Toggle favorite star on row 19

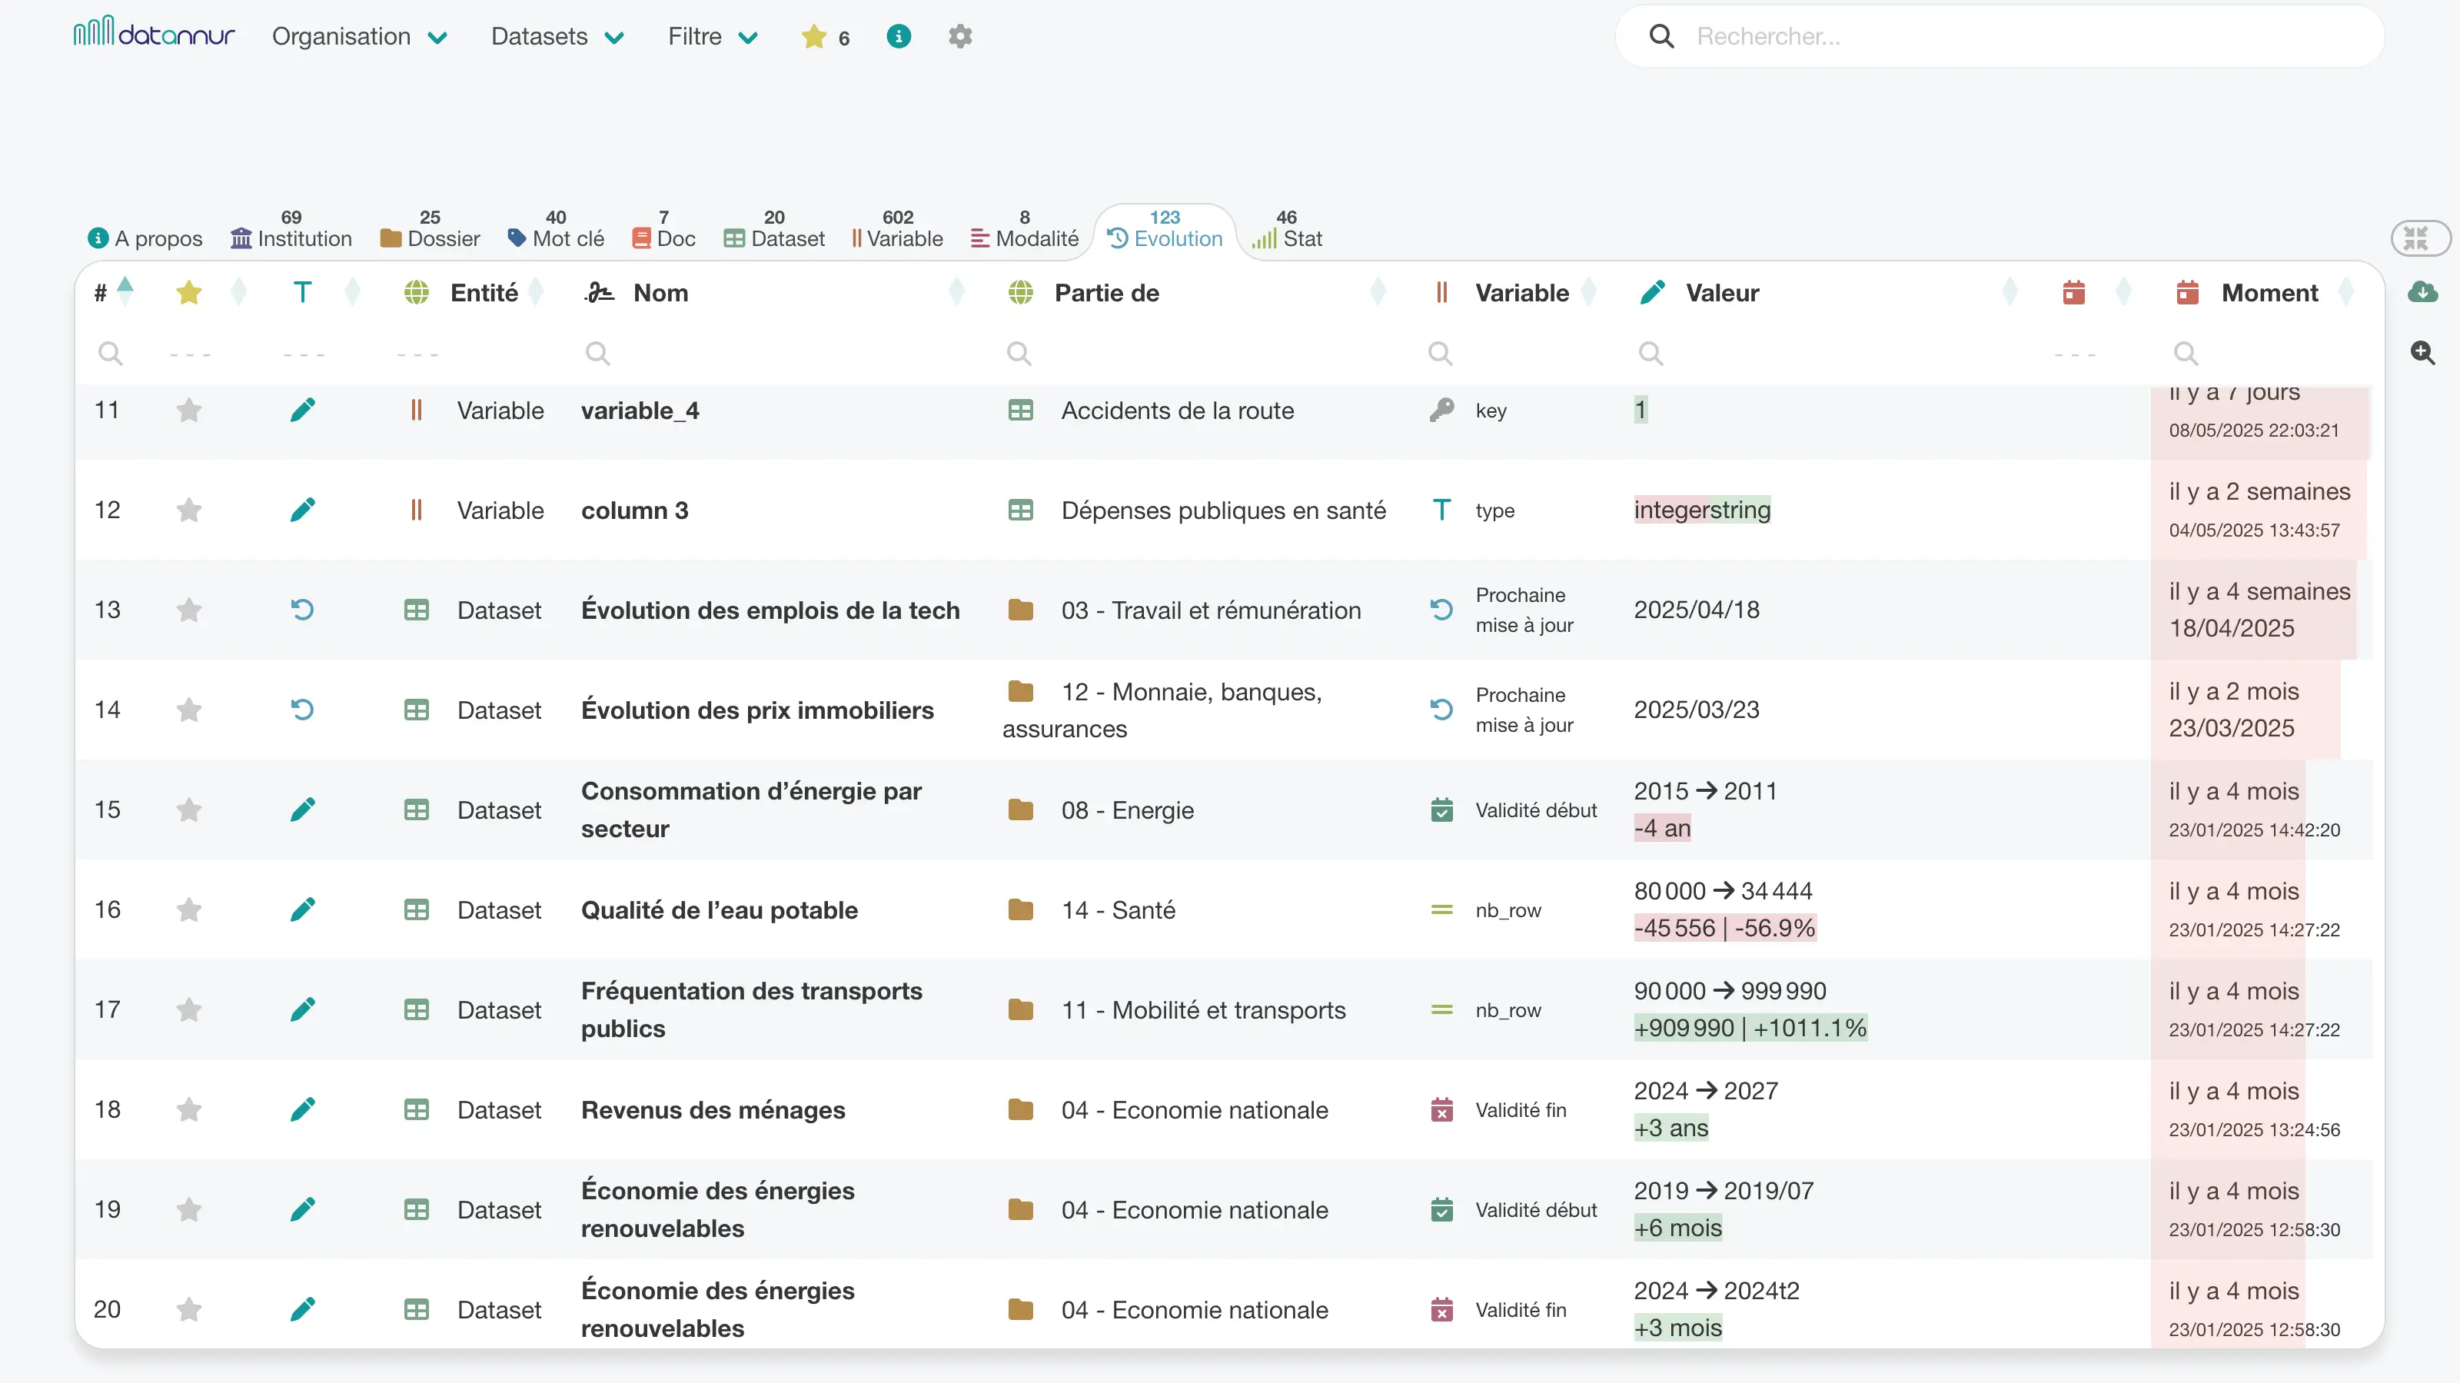(189, 1209)
